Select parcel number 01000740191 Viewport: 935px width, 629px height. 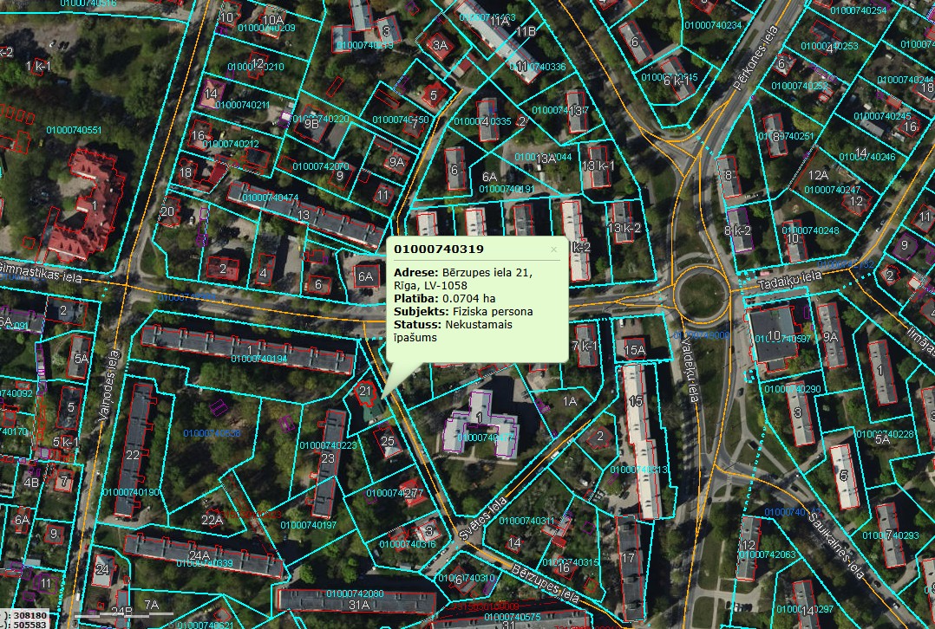coord(507,190)
